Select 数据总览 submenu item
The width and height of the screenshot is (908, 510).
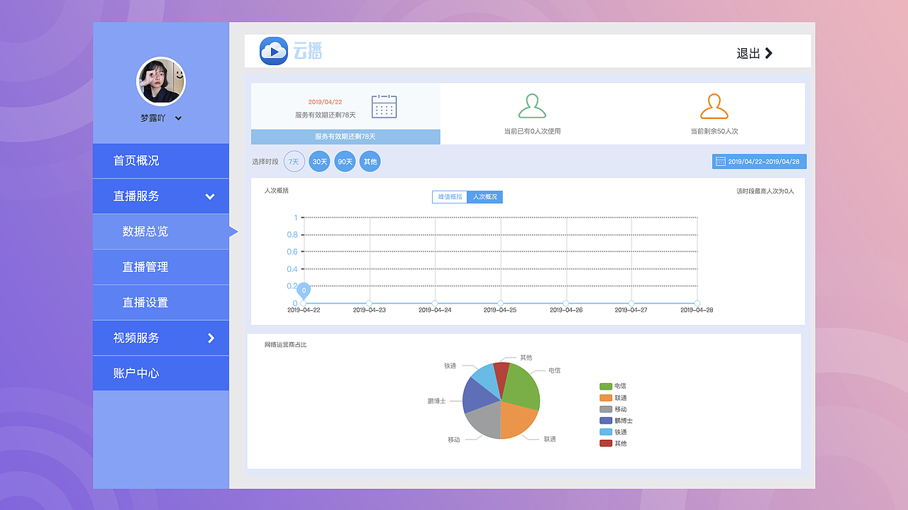click(161, 232)
